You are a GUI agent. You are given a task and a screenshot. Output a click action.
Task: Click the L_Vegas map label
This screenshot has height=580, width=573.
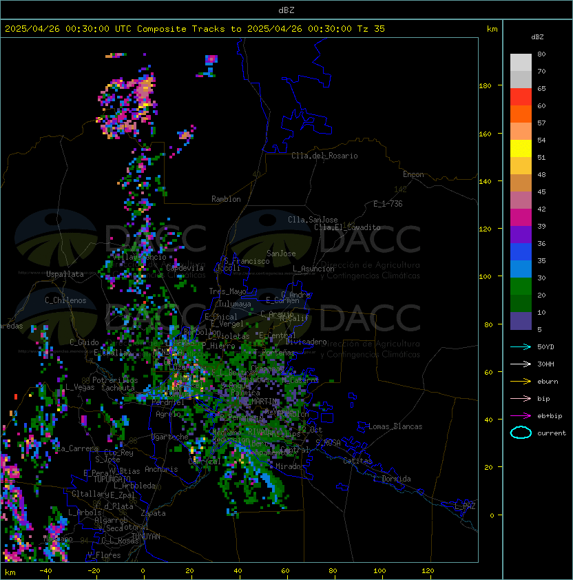coord(80,387)
